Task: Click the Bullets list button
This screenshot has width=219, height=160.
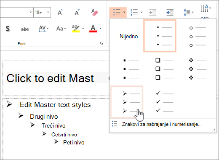Action: coord(117,12)
